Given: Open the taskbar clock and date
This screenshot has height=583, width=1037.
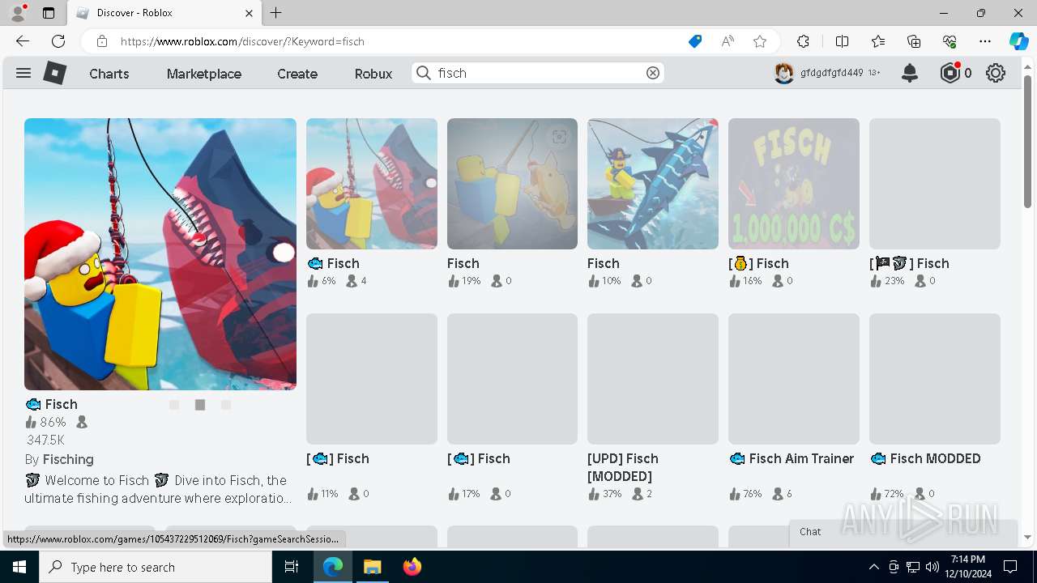Looking at the screenshot, I should click(x=968, y=567).
